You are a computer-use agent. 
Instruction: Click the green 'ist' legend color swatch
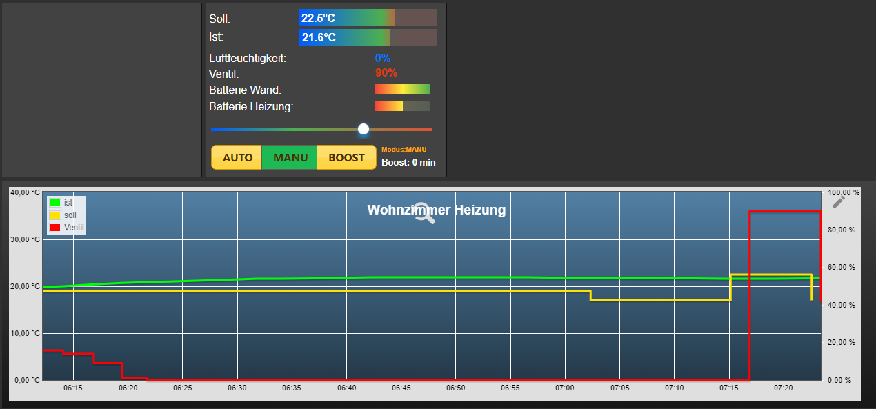55,203
